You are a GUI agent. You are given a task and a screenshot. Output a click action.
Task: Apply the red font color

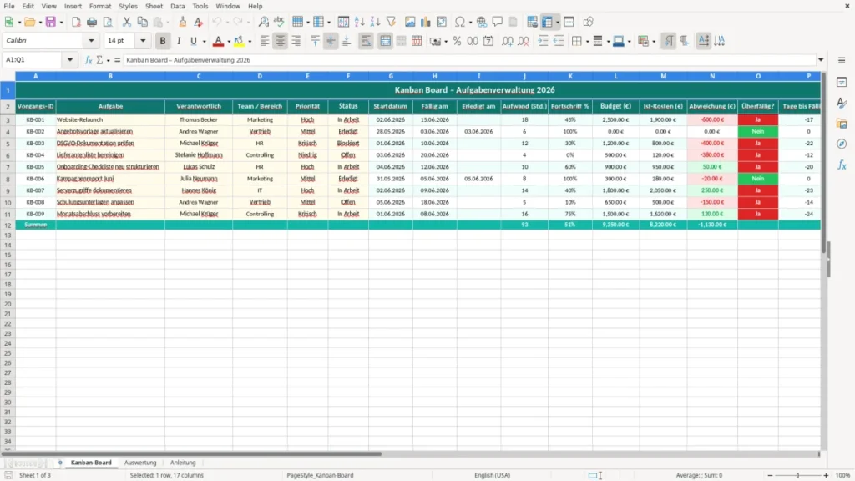point(218,41)
